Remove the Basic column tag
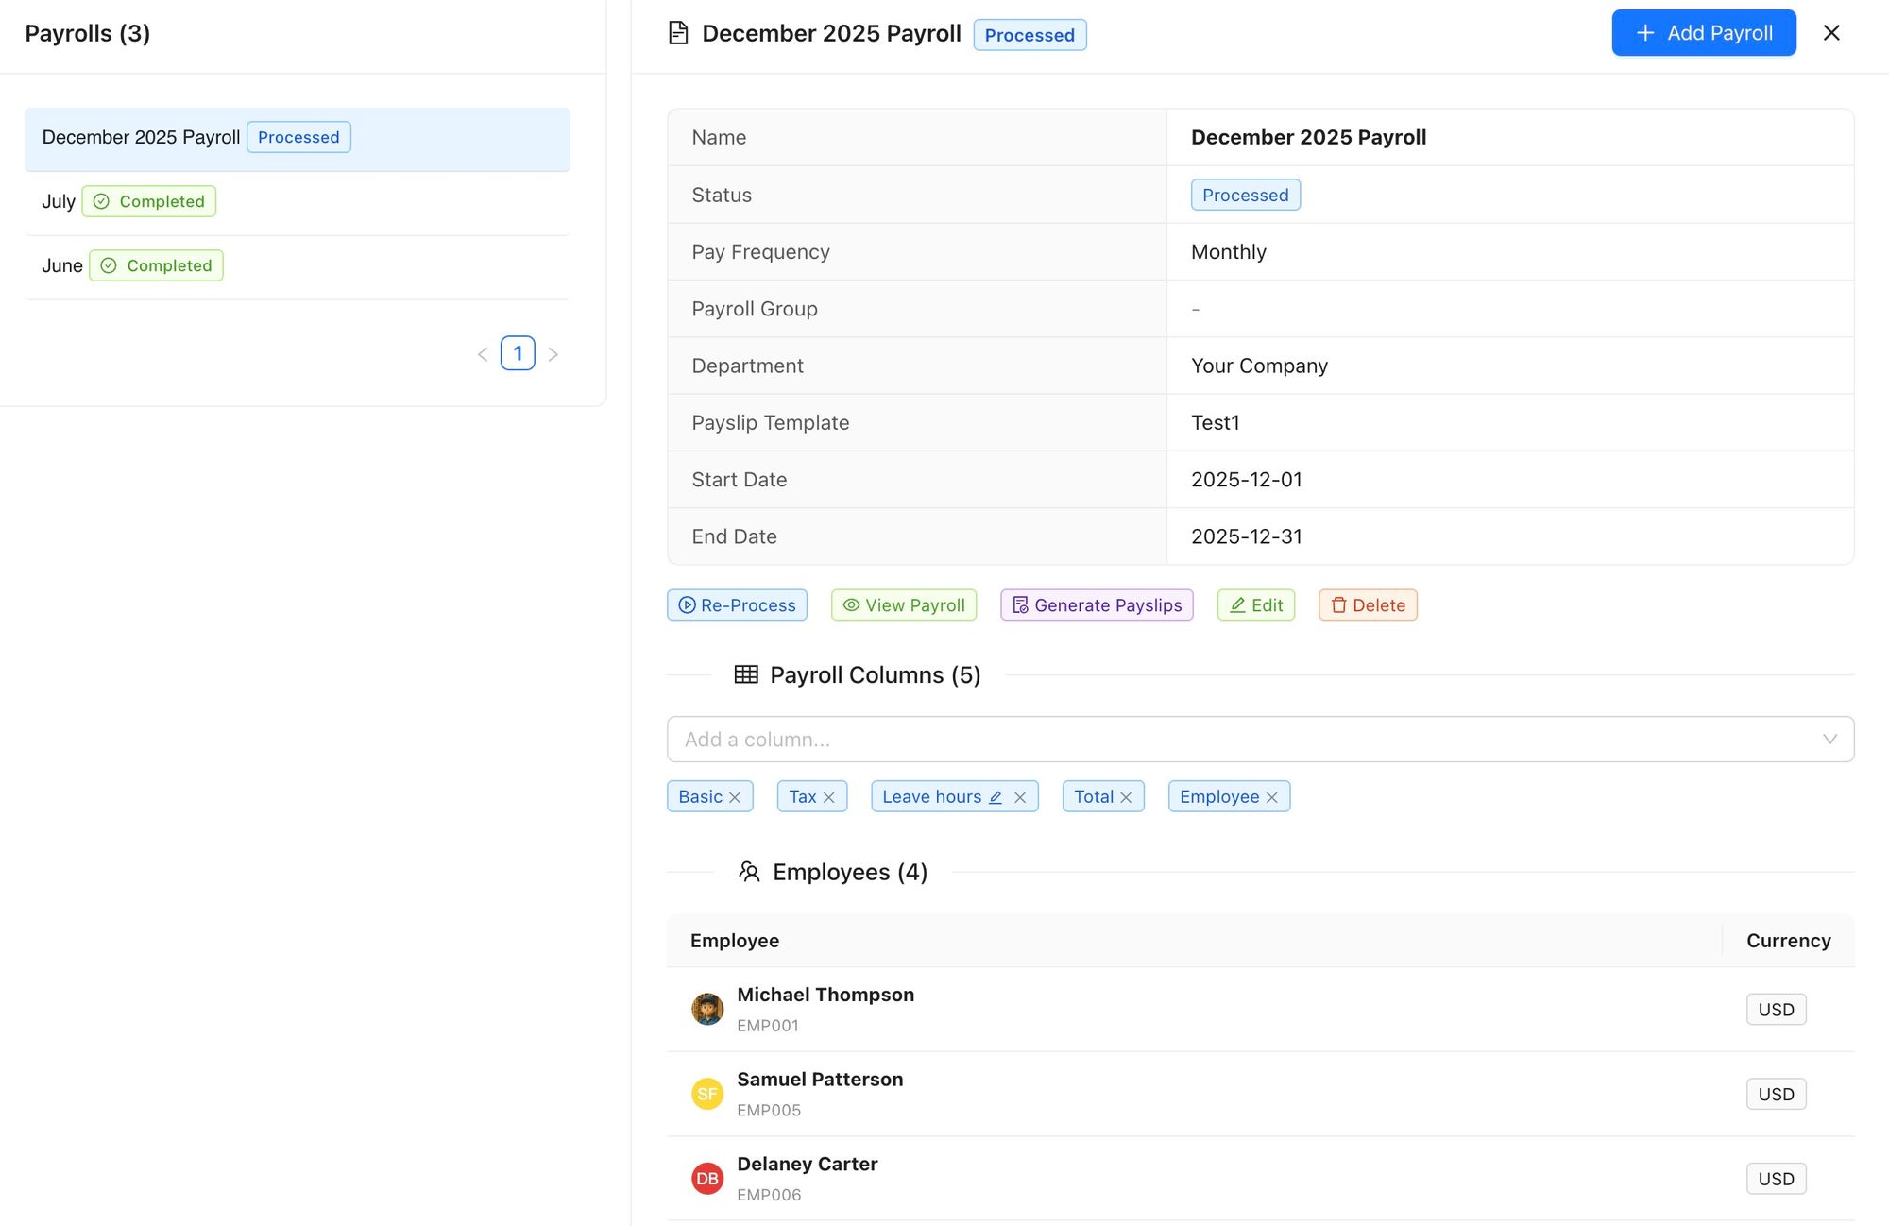 click(x=735, y=797)
